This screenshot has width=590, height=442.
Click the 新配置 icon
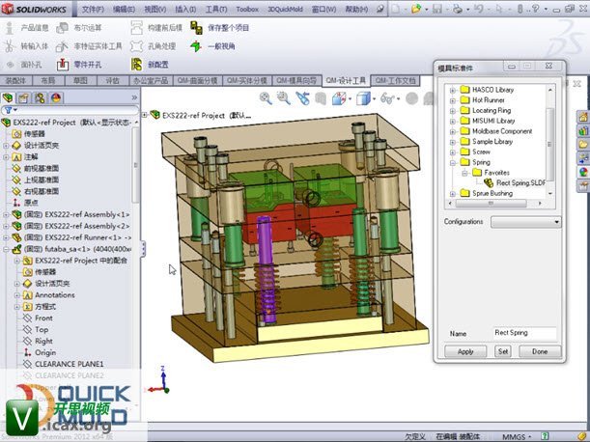[x=136, y=65]
